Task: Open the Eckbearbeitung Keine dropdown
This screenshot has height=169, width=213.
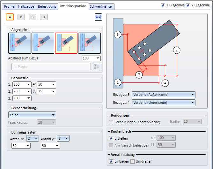Action: pos(32,115)
